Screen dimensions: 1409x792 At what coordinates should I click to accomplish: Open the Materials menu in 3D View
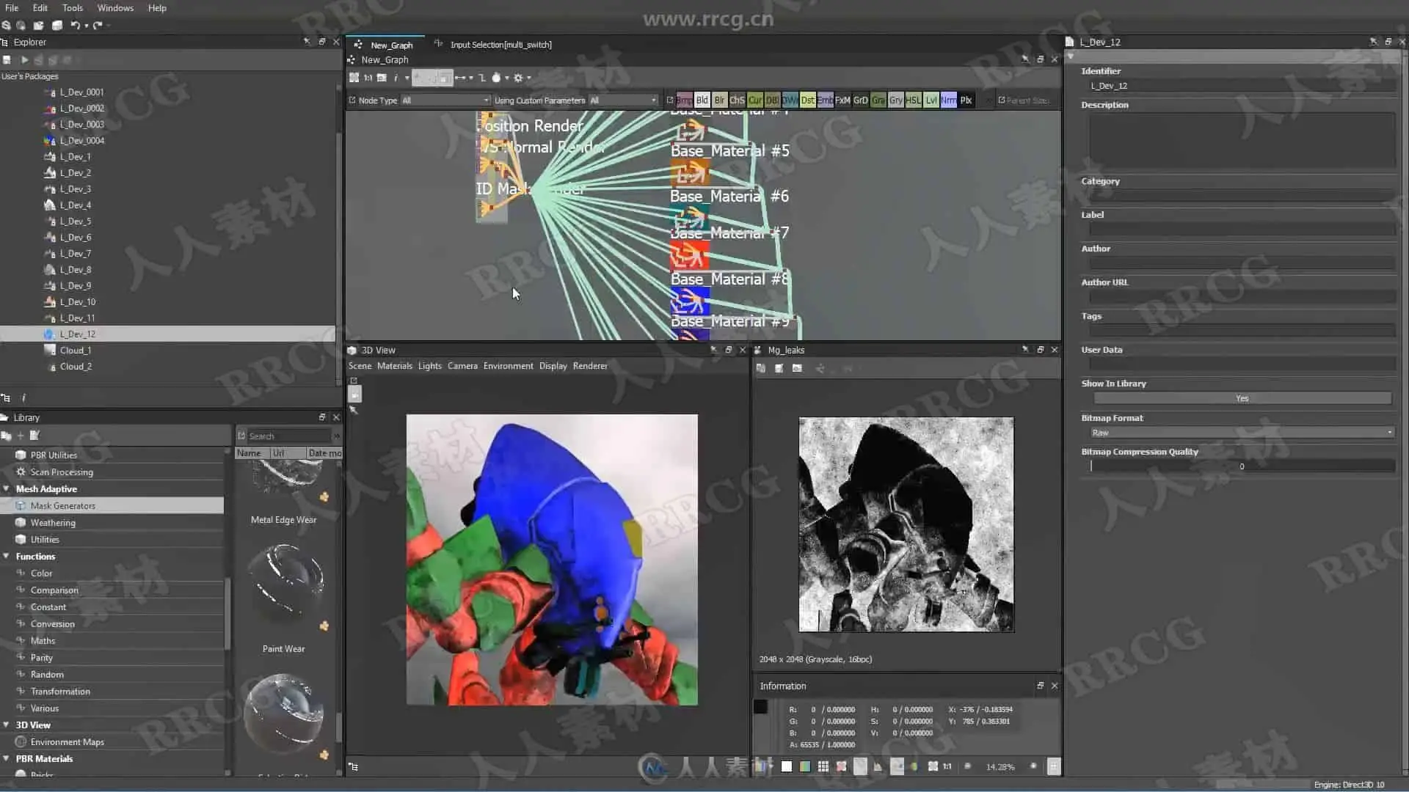[x=394, y=366]
